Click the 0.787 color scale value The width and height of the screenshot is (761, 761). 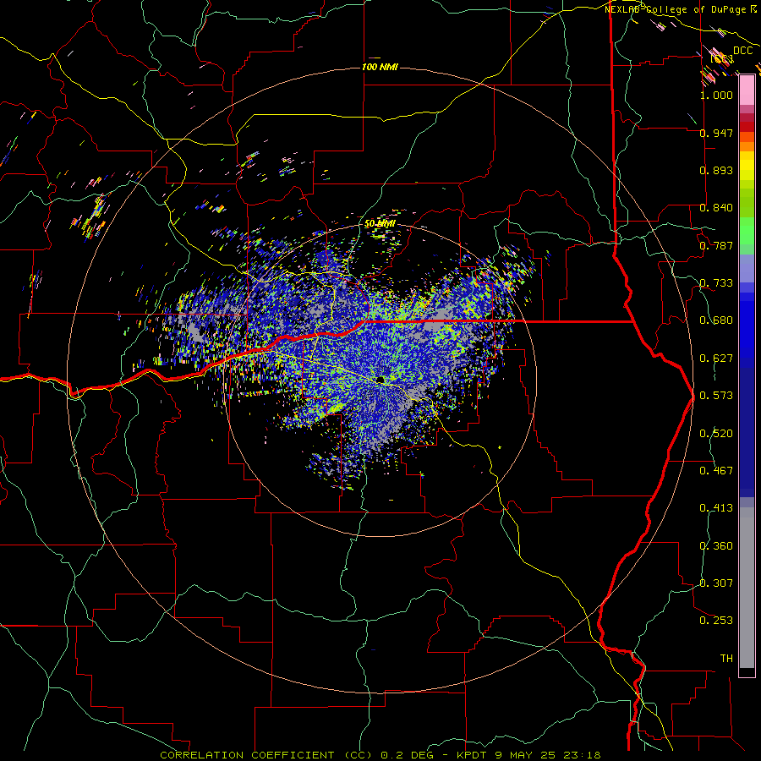716,245
